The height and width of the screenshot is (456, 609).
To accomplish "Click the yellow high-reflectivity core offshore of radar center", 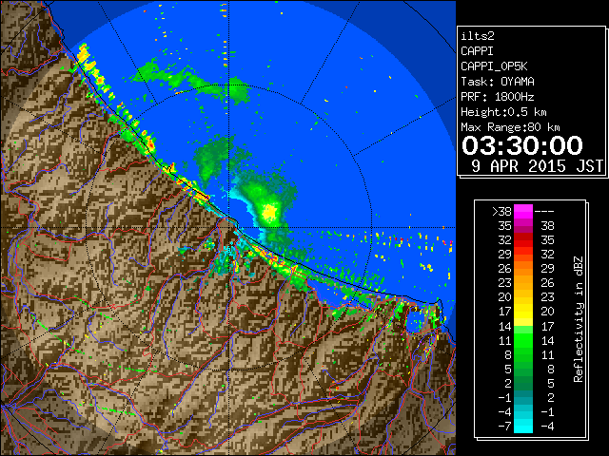I will click(269, 213).
